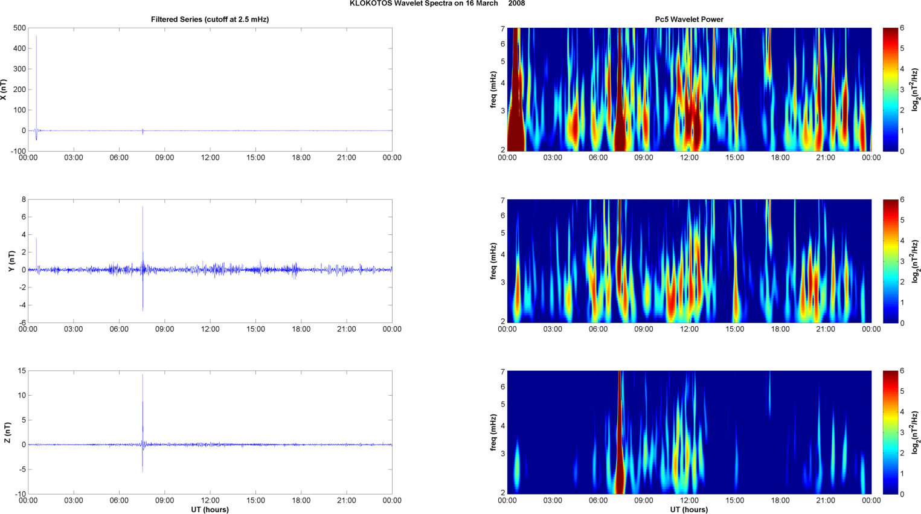Click log2(nT²/Hz) label beside top color bar
This screenshot has width=921, height=514.
tap(915, 89)
